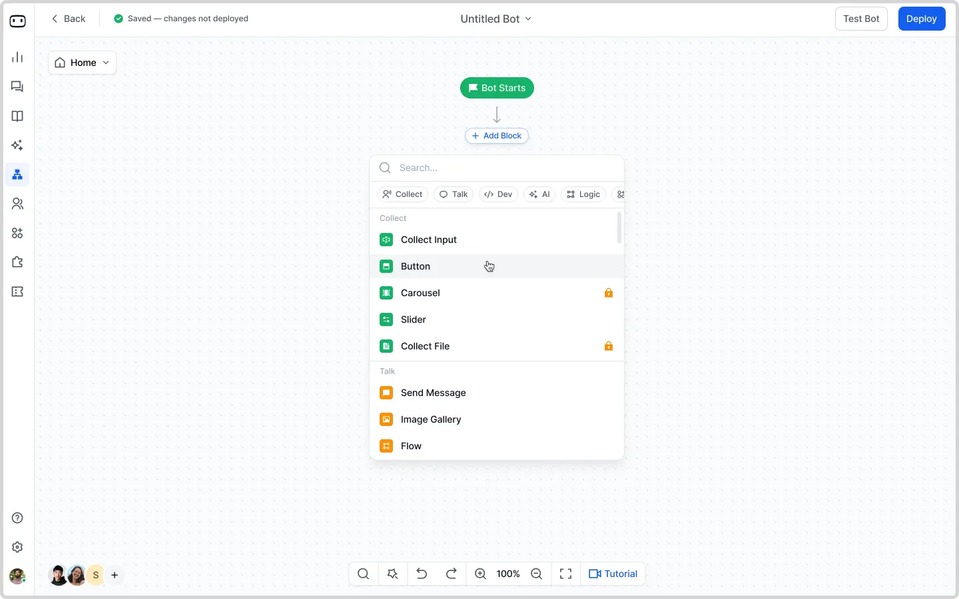Open the Test Bot panel

coord(860,19)
